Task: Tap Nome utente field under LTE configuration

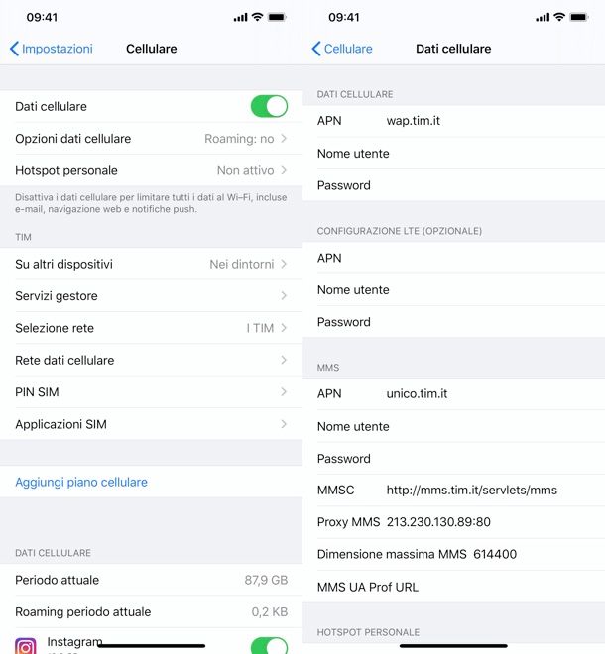Action: point(453,290)
